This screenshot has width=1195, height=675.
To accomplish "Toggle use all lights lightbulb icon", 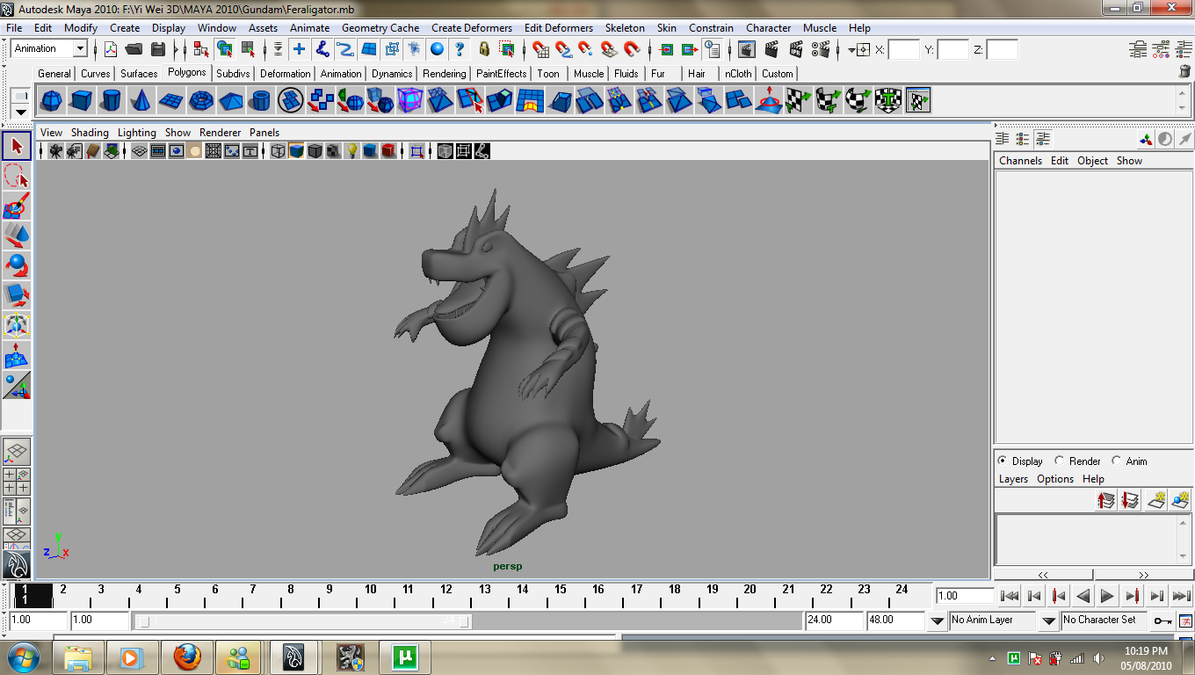I will pyautogui.click(x=351, y=151).
